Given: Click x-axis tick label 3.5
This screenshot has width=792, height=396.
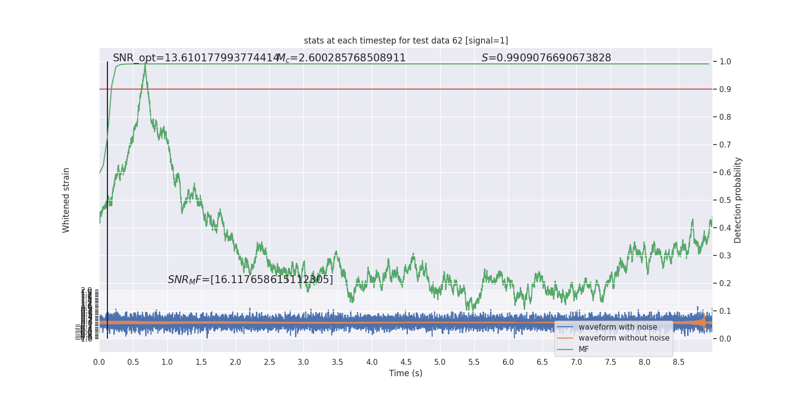Looking at the screenshot, I should pyautogui.click(x=338, y=362).
